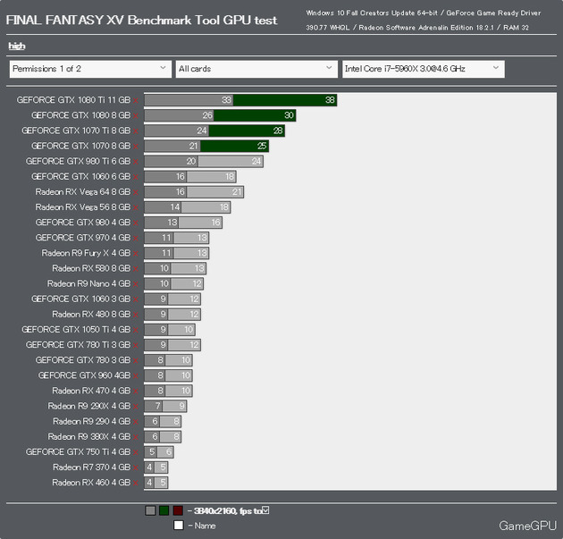Click red X next to GEFORCE GTX 1050 Ti 4 GB
The image size is (563, 539).
(x=136, y=331)
